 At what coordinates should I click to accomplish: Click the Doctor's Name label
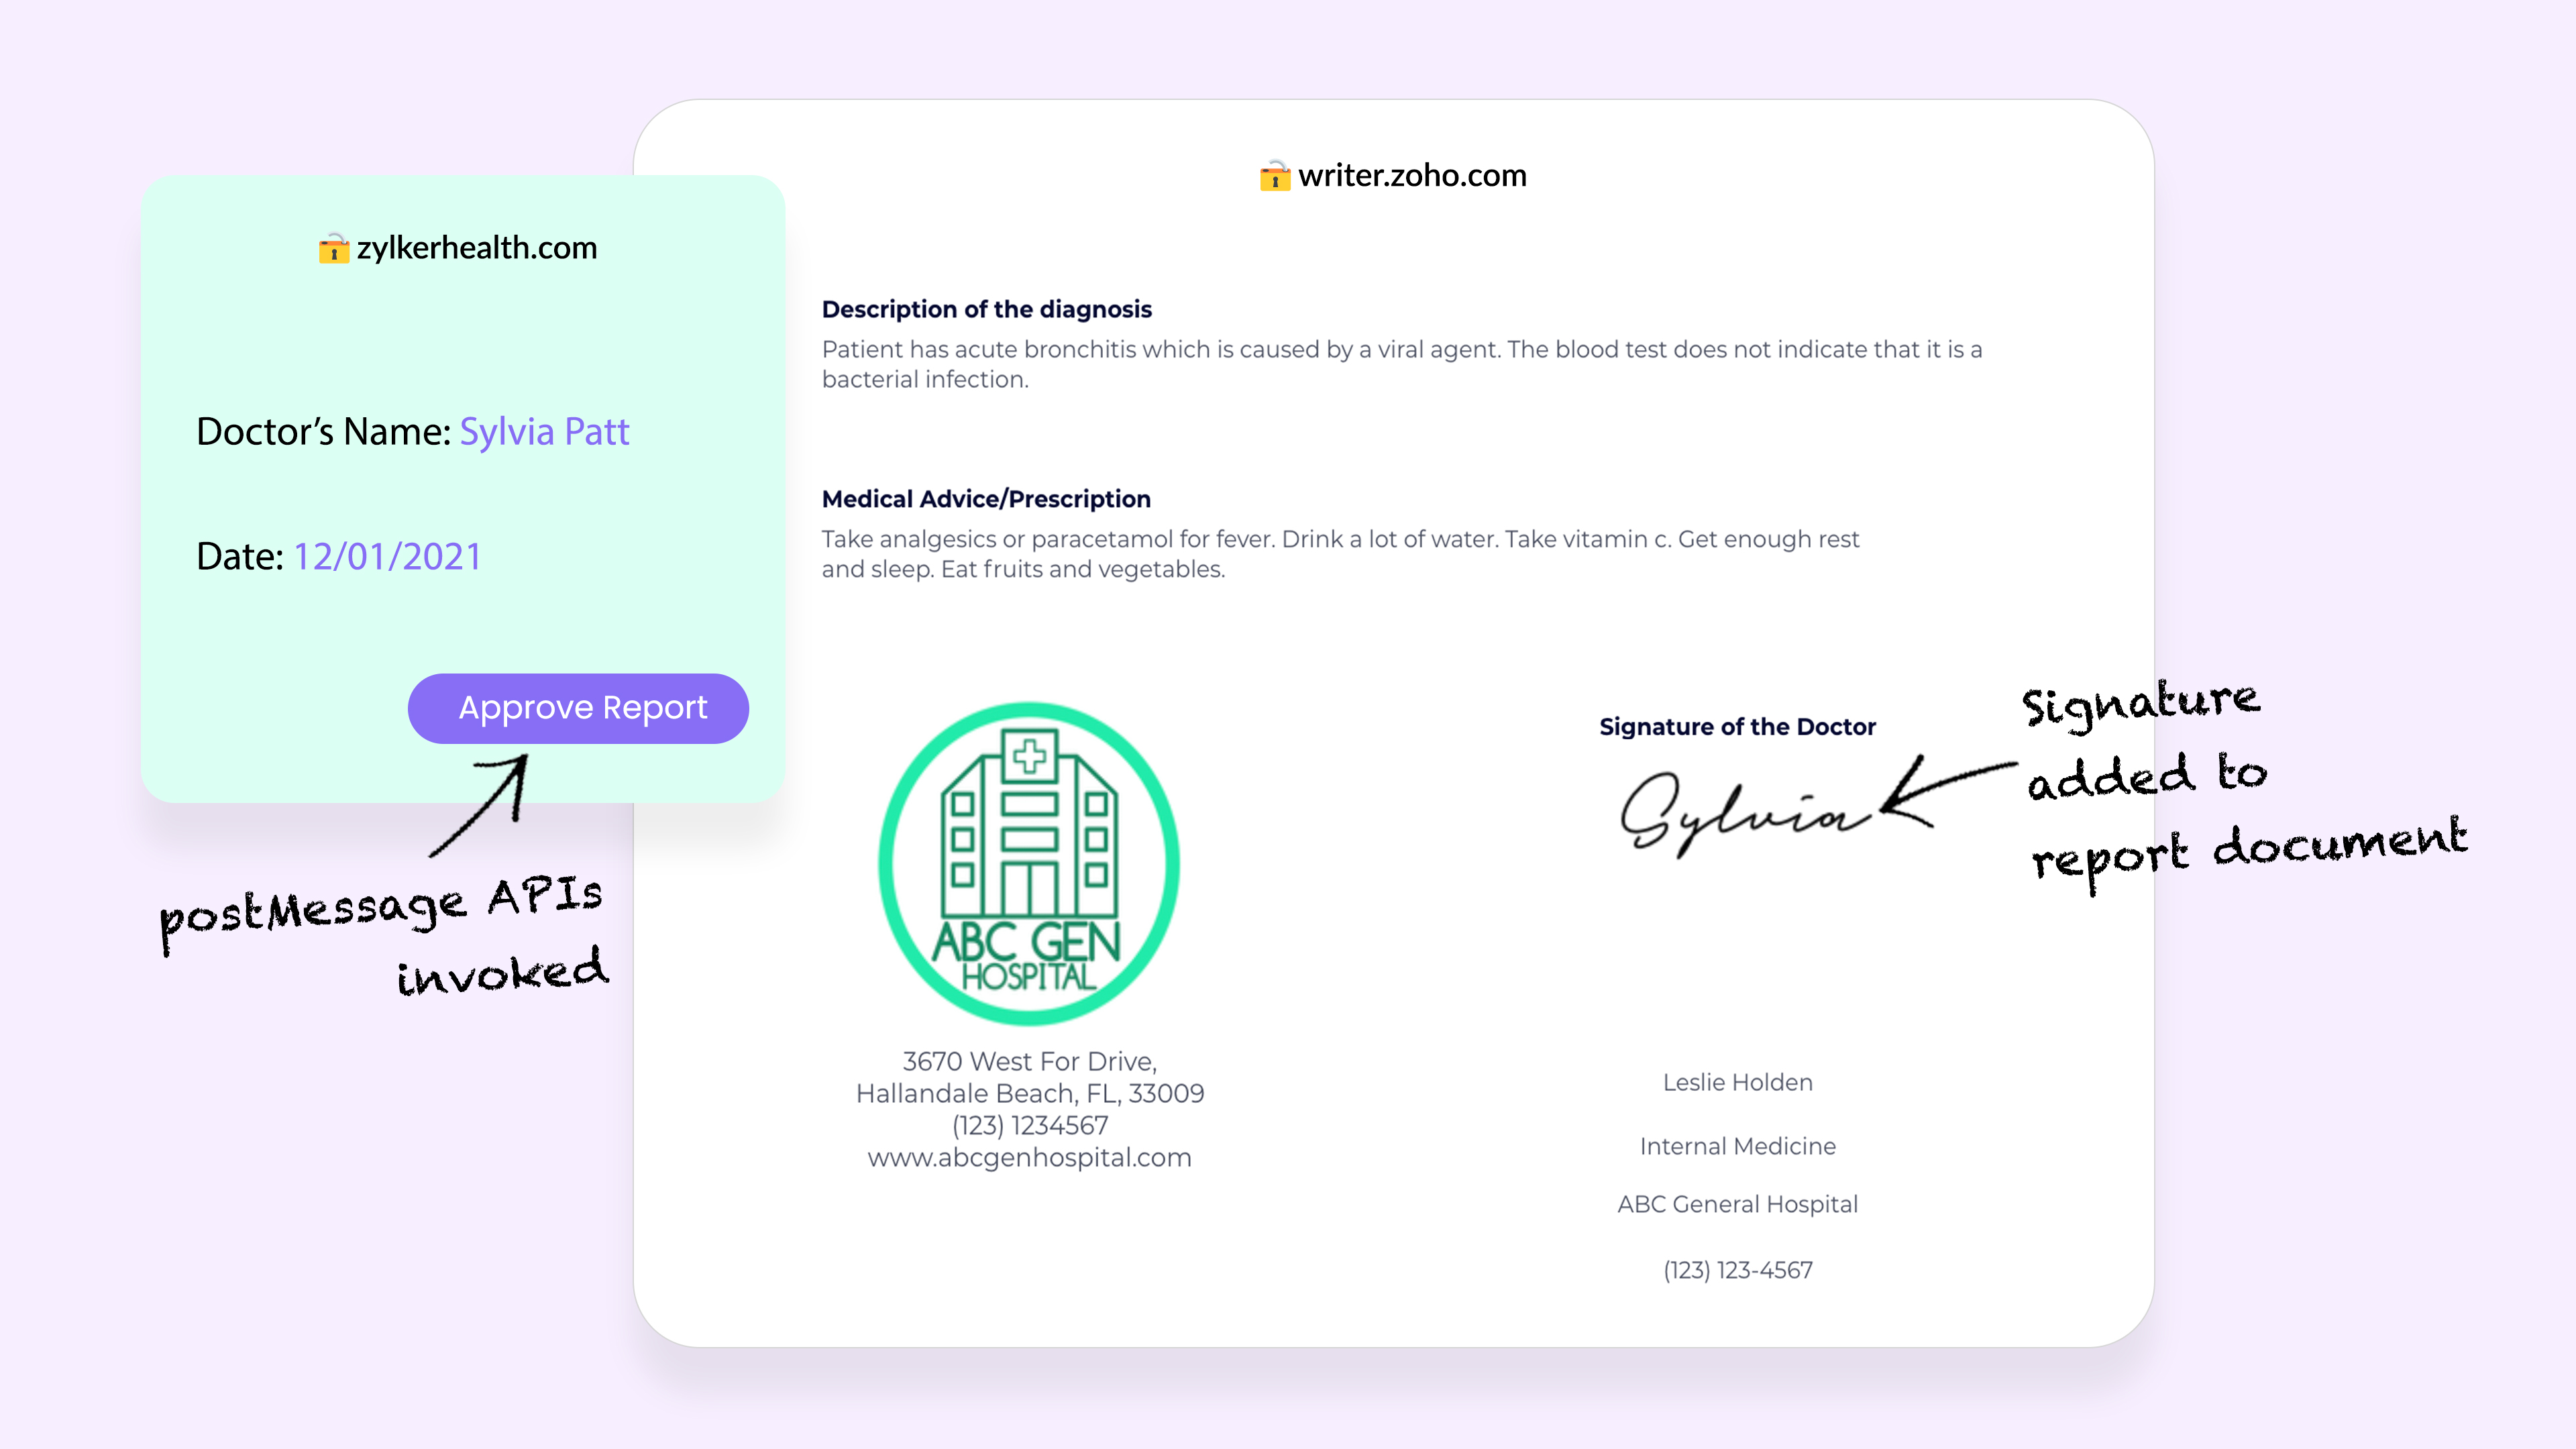324,432
